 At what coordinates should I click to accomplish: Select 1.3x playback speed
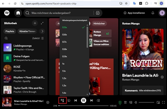pyautogui.click(x=73, y=85)
